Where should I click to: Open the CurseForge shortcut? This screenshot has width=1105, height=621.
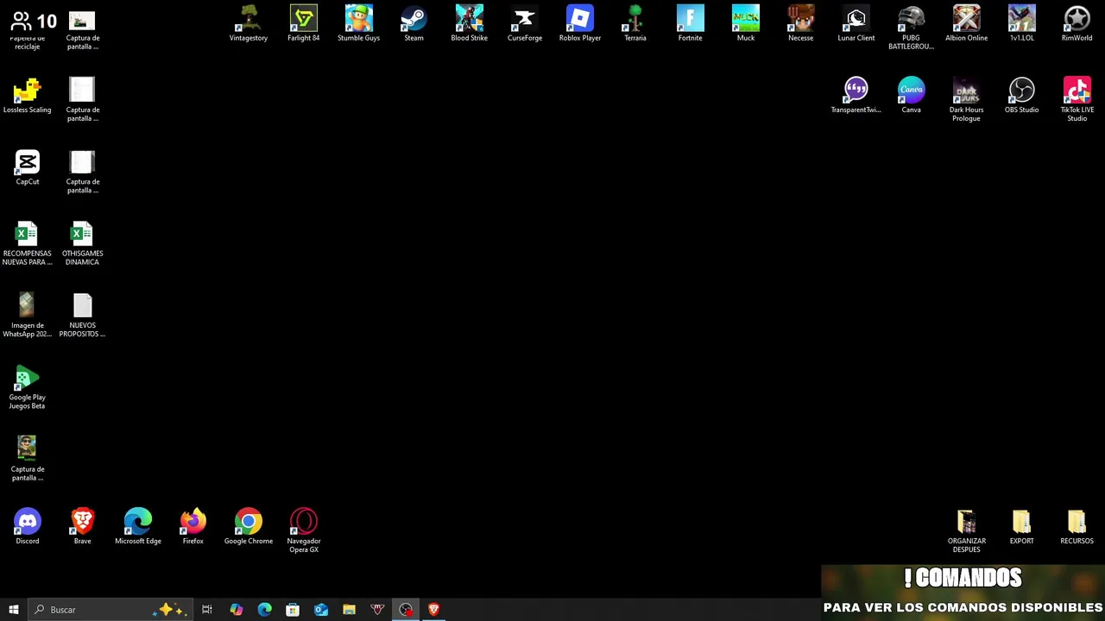pyautogui.click(x=525, y=23)
